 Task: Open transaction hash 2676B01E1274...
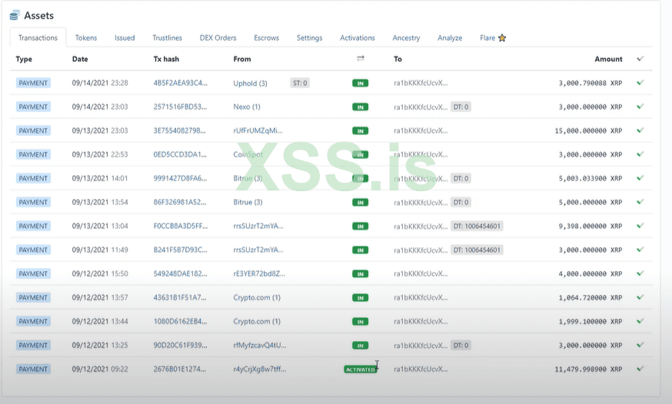pyautogui.click(x=180, y=369)
